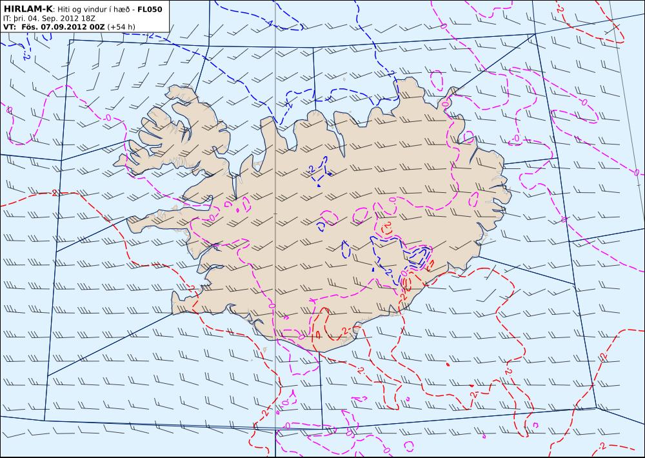Click the '(+54 h)' forecast offset text
645x458 pixels.
tap(121, 27)
